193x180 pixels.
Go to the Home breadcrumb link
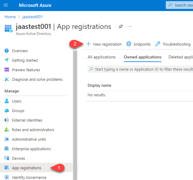click(x=10, y=17)
